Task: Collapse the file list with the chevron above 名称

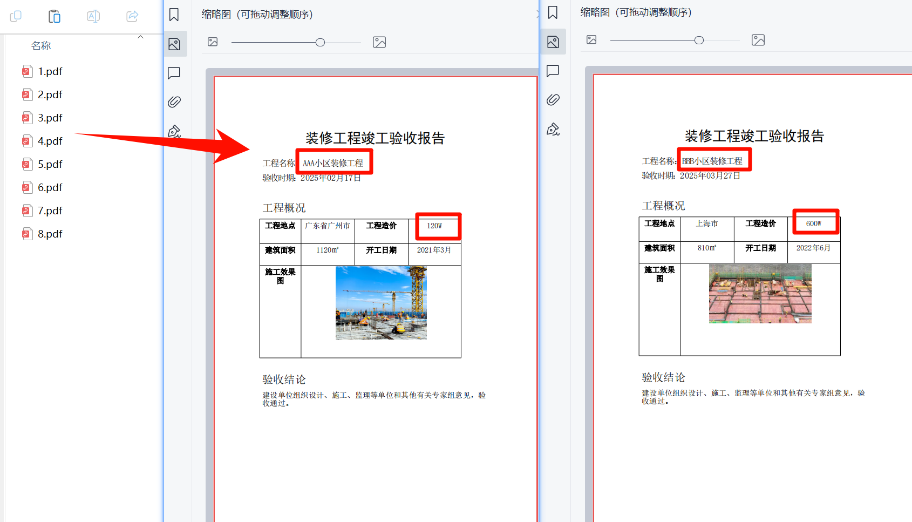Action: (141, 36)
